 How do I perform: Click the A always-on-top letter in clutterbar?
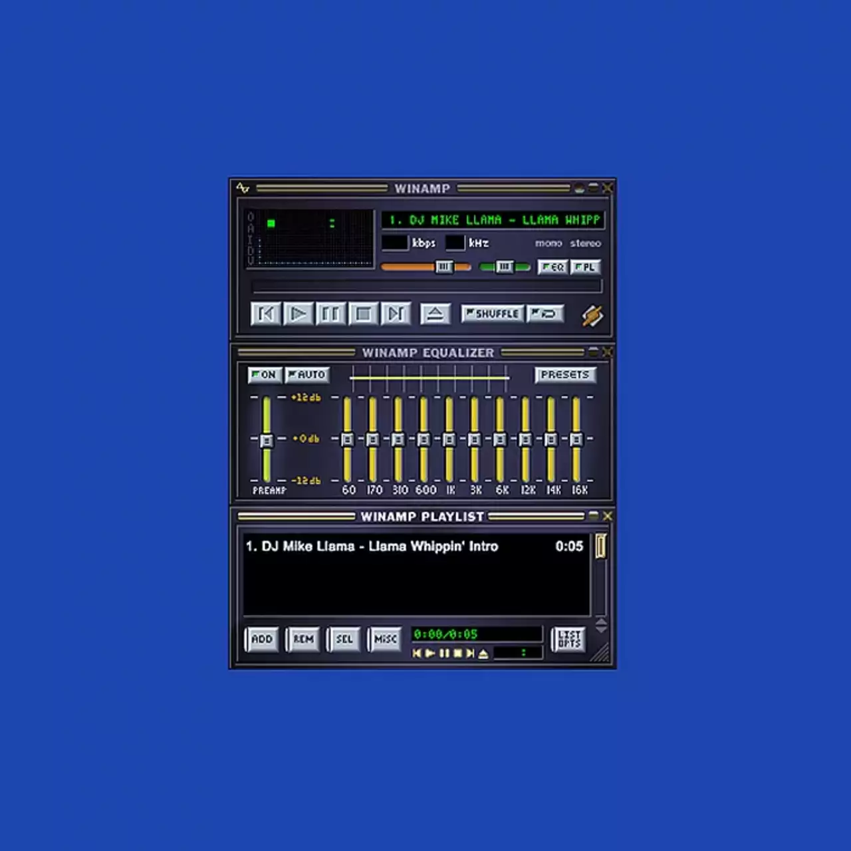(x=251, y=228)
